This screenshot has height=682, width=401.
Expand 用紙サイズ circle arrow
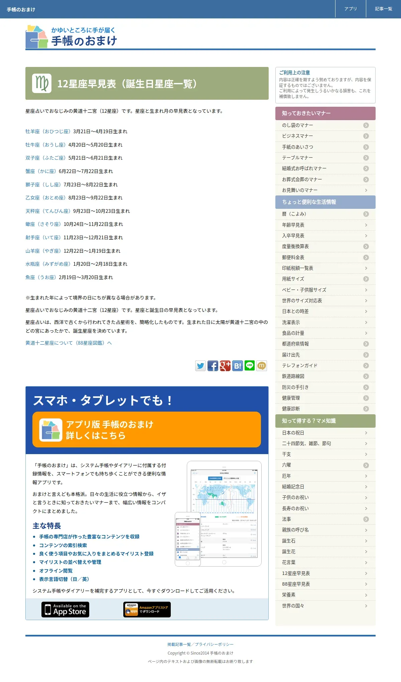click(x=366, y=279)
